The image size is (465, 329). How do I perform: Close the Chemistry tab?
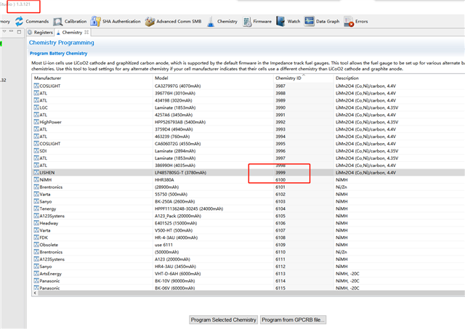[86, 32]
